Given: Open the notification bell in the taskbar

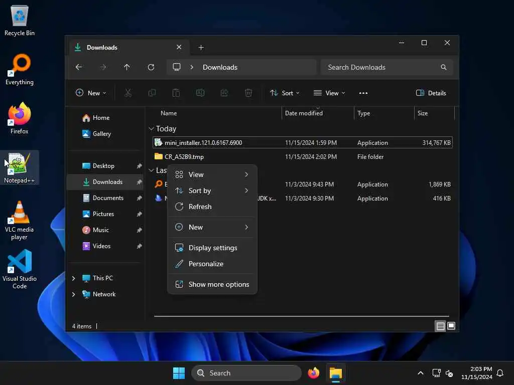Looking at the screenshot, I should [x=500, y=373].
